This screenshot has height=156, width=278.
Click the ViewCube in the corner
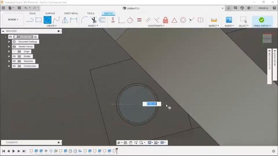(267, 39)
